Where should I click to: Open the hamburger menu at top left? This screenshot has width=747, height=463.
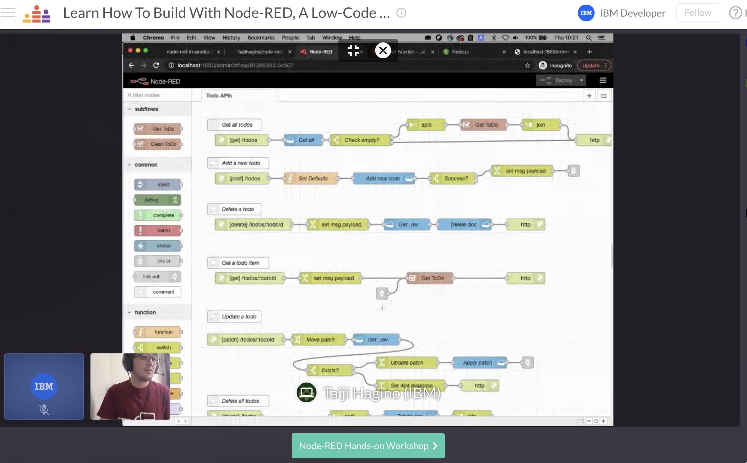[x=8, y=13]
